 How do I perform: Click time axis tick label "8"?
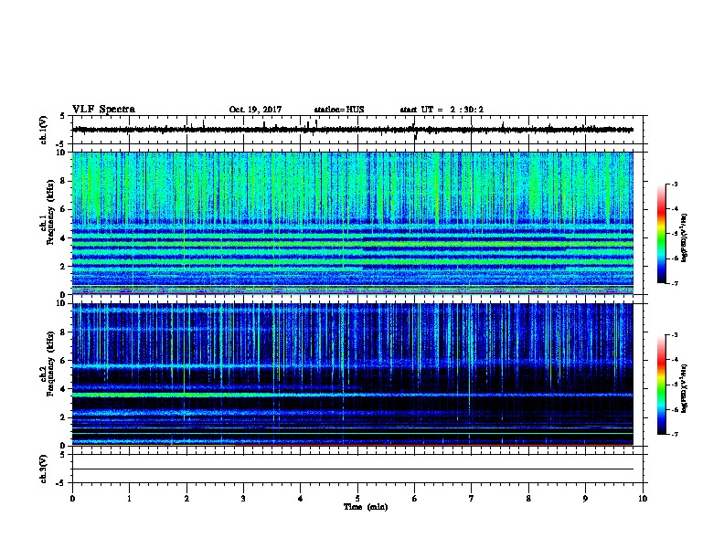click(x=528, y=498)
